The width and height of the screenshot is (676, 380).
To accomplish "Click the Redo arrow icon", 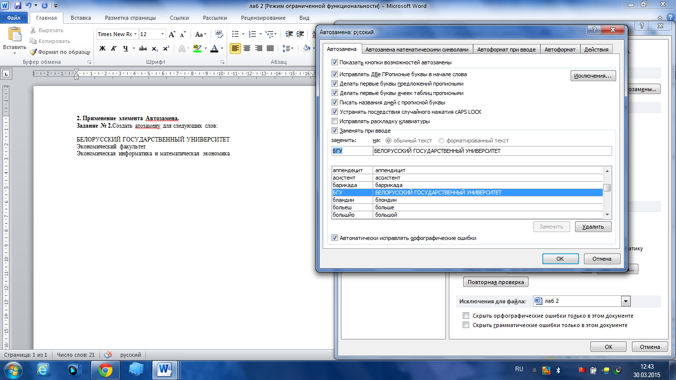I will click(45, 6).
